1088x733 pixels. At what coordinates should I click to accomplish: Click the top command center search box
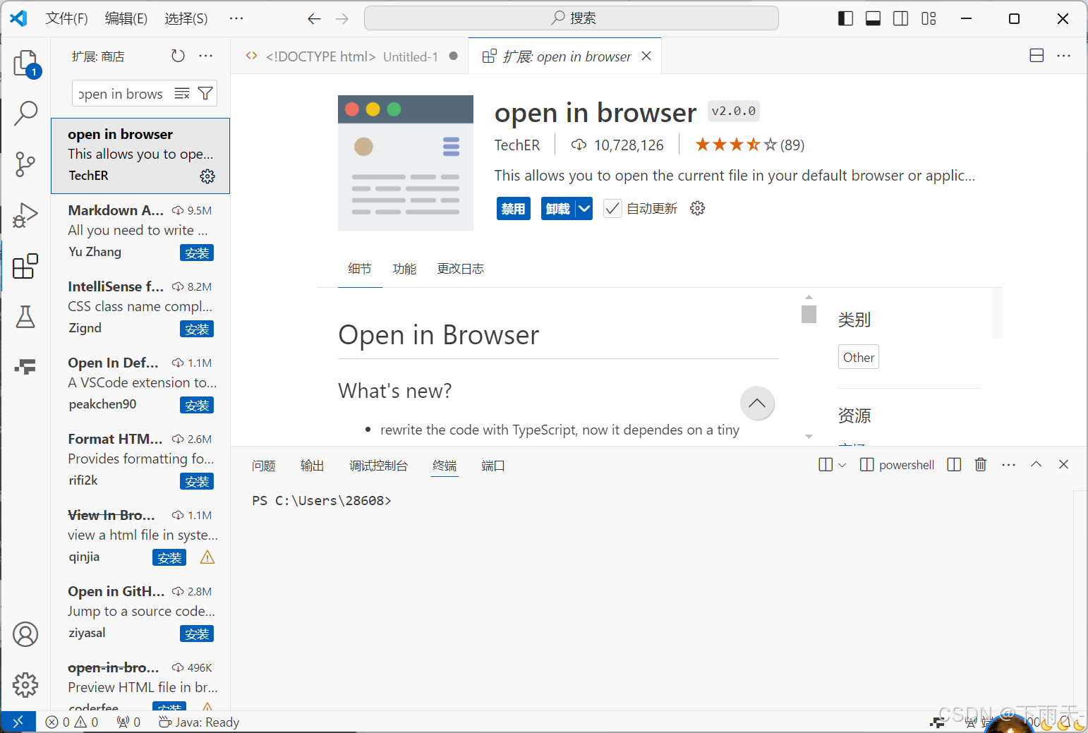[572, 18]
